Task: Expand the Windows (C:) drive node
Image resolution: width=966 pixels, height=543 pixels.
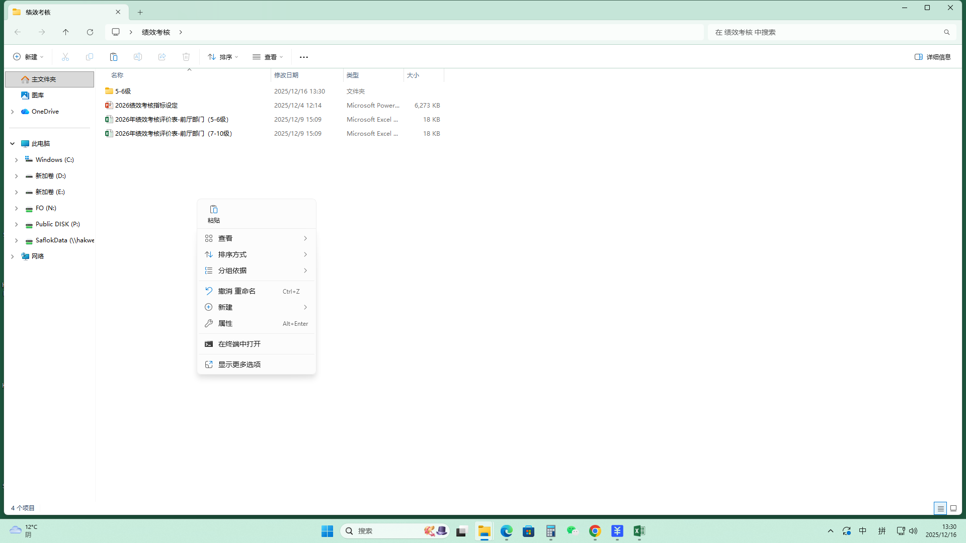Action: click(x=17, y=160)
